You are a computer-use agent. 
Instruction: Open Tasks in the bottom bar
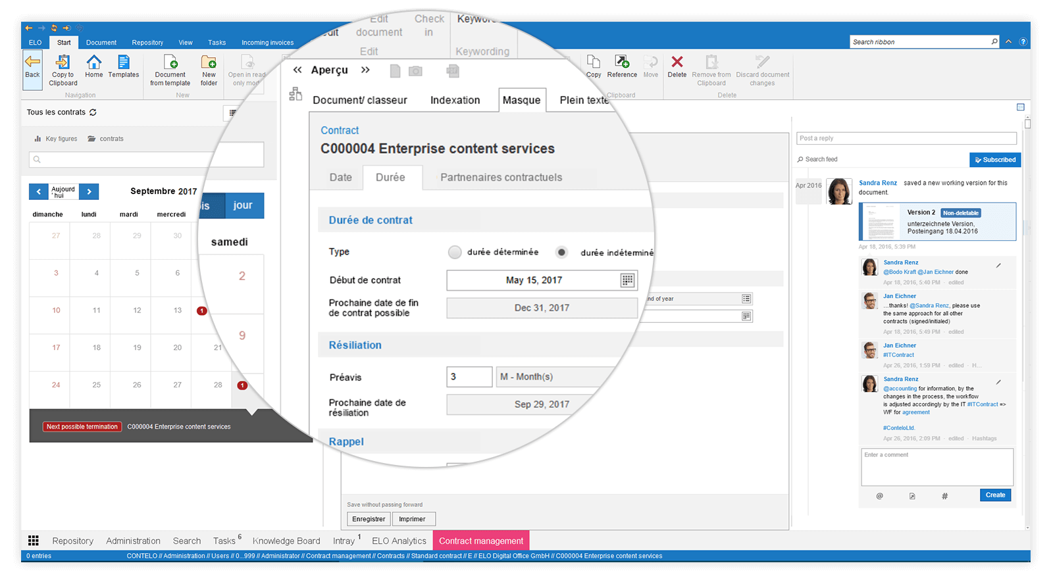(x=224, y=541)
